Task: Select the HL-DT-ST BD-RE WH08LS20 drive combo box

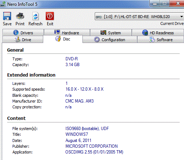Action: point(139,17)
